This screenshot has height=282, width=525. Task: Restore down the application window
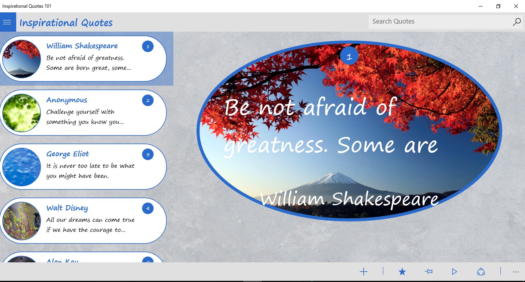pos(498,6)
